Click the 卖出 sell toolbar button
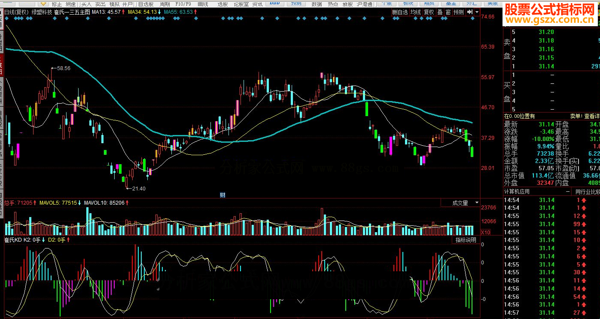 point(100,4)
